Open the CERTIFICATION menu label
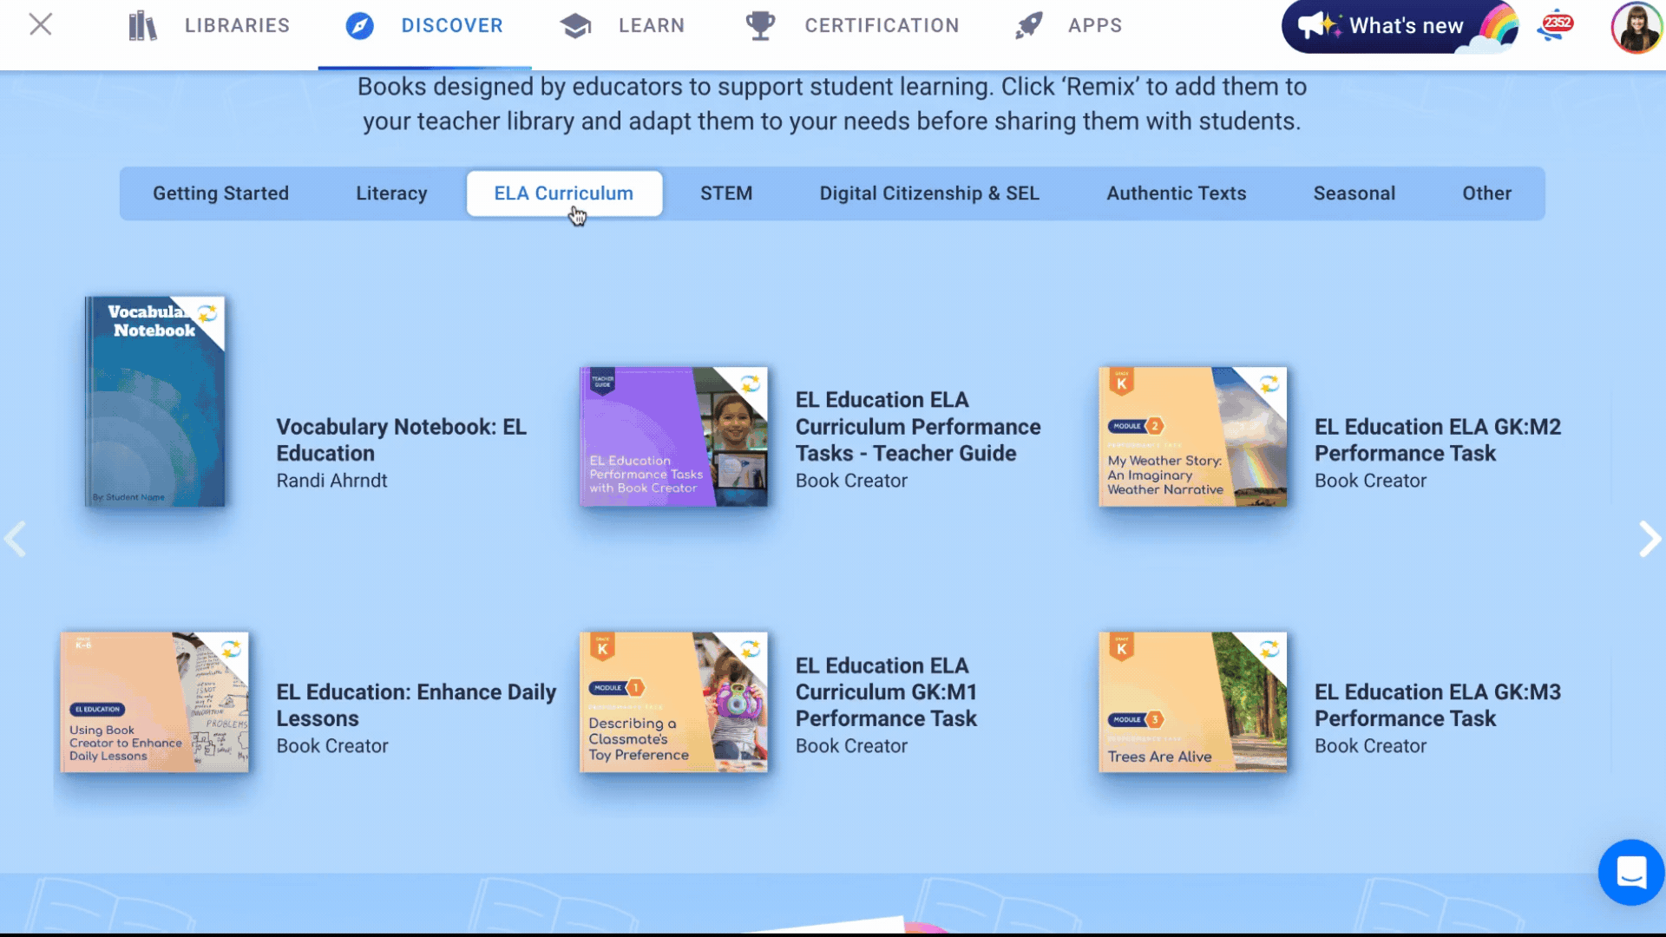Screen dimensions: 1666x937 point(882,26)
